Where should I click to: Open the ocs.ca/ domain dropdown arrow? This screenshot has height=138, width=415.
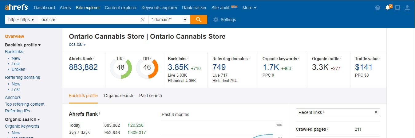(x=85, y=45)
